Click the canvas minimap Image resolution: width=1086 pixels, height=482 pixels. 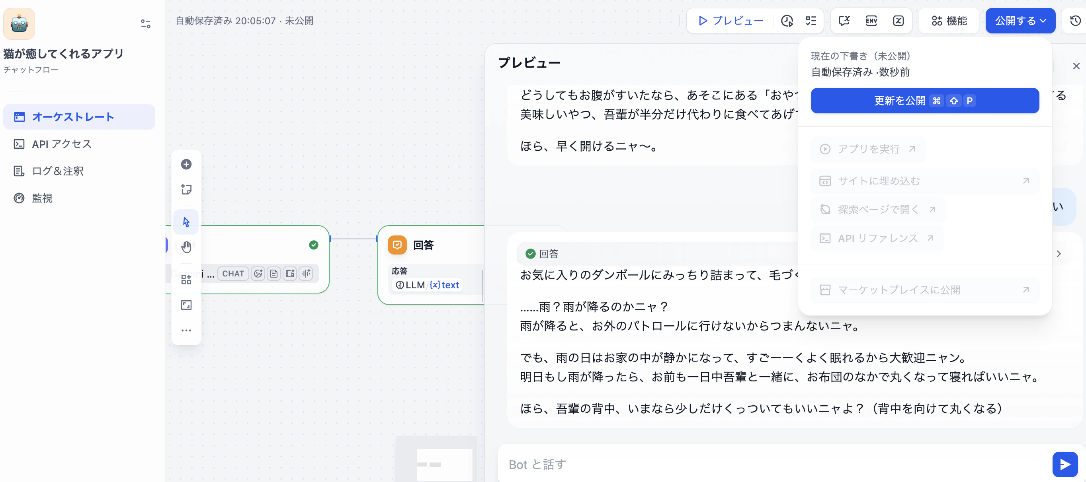(436, 459)
